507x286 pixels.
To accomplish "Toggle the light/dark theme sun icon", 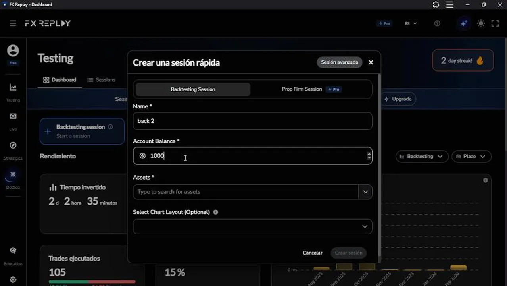I will (481, 23).
